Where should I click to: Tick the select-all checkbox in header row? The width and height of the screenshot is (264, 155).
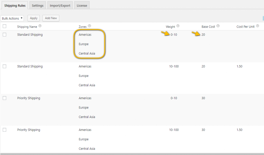coord(4,26)
